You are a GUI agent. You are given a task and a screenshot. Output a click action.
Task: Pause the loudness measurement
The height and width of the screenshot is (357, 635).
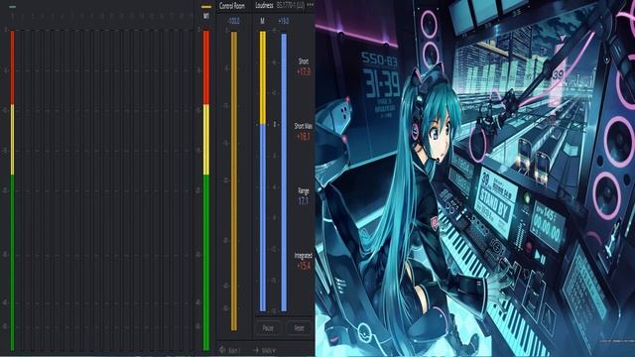point(268,328)
